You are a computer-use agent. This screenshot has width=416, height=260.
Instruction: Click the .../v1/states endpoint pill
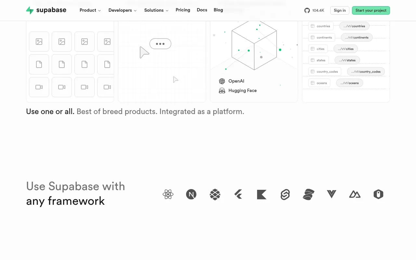coord(347,60)
